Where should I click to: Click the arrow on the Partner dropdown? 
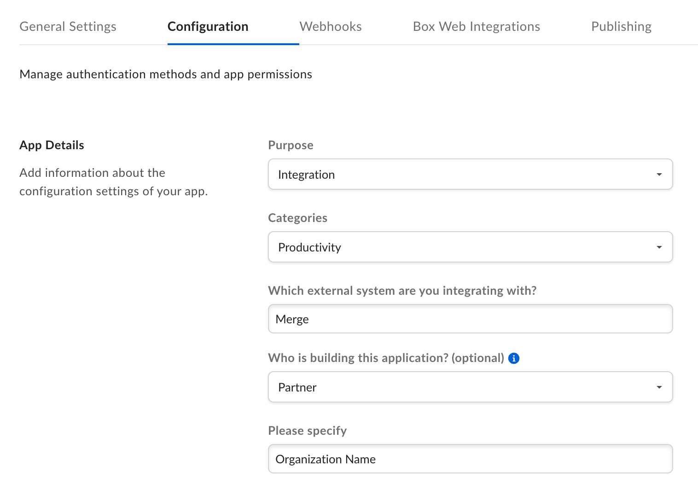[x=659, y=387]
